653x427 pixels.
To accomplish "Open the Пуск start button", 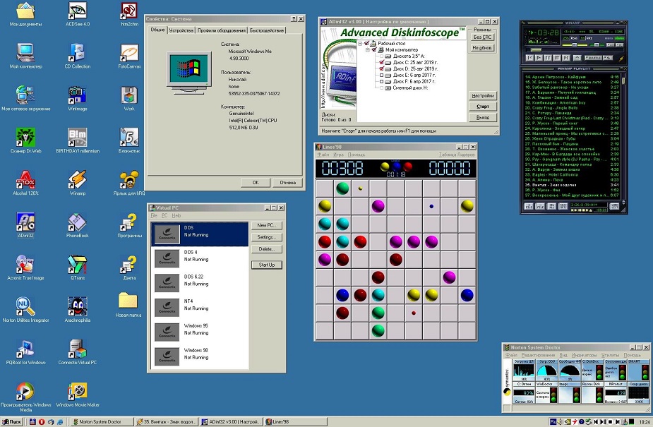I will coord(12,421).
